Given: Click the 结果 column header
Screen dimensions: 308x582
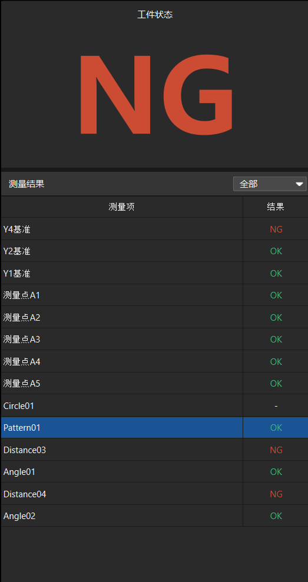Looking at the screenshot, I should click(276, 207).
